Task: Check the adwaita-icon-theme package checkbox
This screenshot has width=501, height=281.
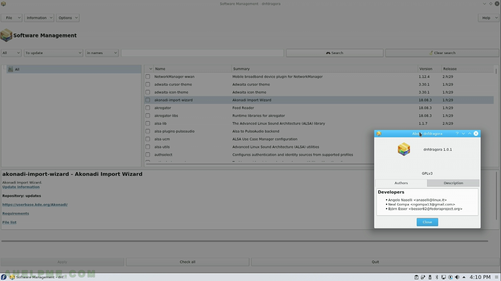Action: point(148,92)
